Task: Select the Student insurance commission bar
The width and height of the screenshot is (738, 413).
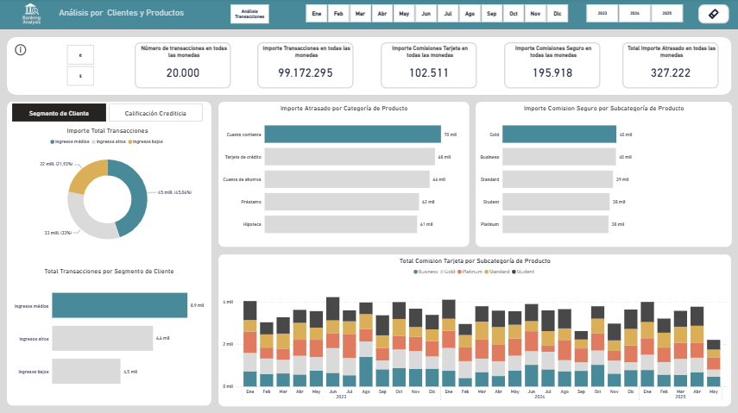Action: (x=556, y=202)
